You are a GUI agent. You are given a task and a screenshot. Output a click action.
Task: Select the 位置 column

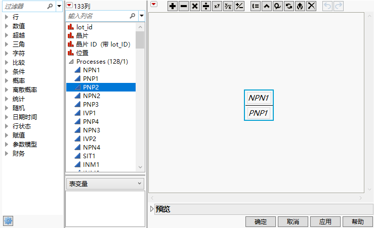(x=101, y=53)
